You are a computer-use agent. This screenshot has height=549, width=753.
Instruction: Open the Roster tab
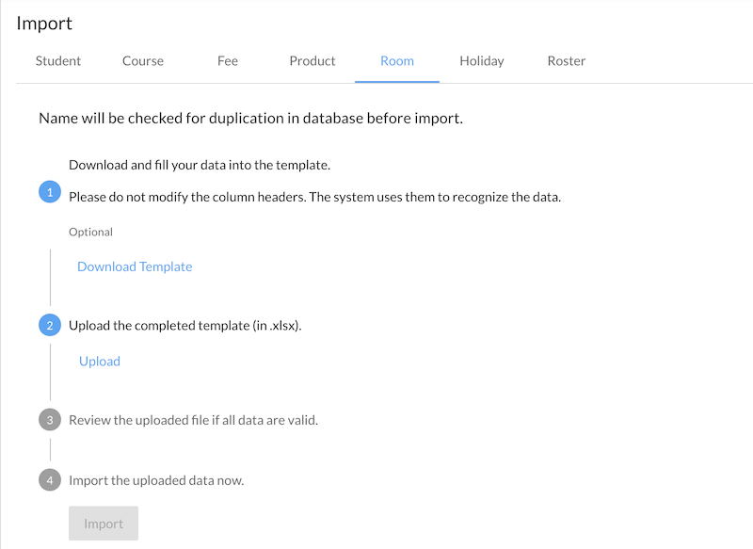click(567, 61)
